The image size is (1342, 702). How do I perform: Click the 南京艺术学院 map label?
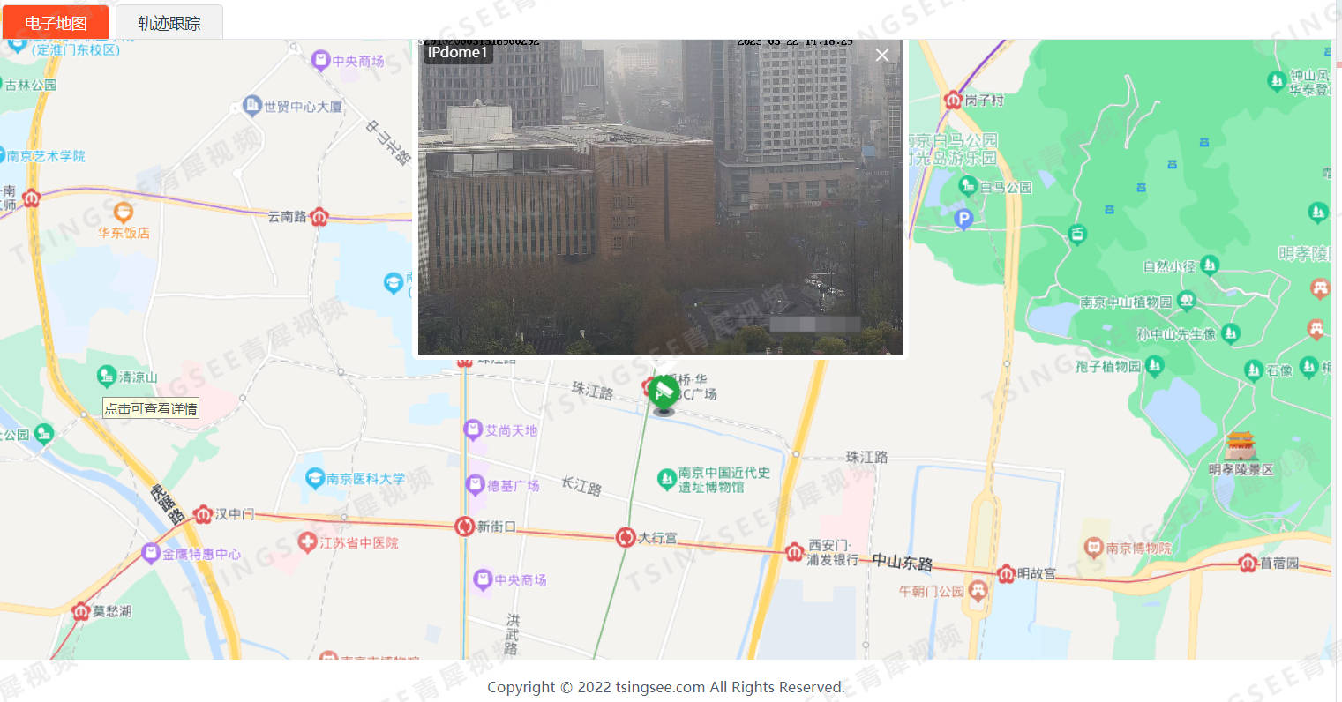(x=46, y=156)
